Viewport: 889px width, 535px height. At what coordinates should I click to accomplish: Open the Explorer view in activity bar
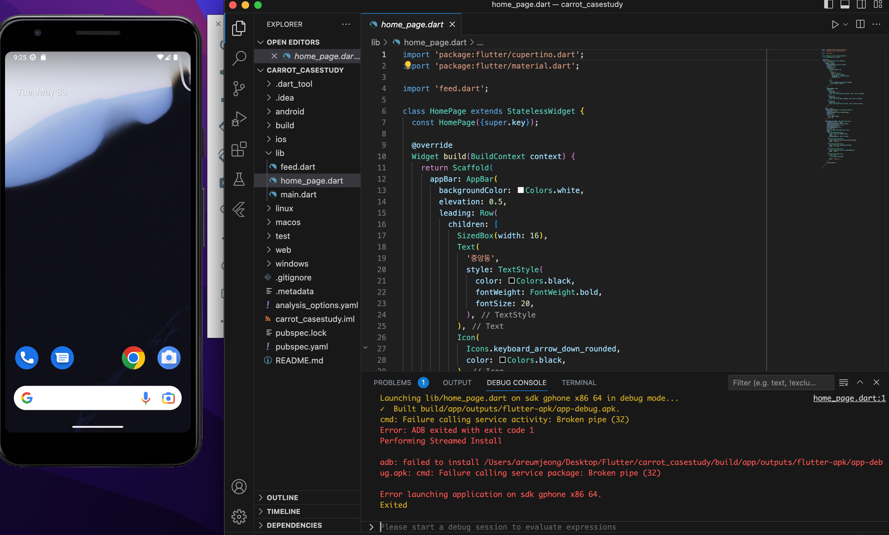pos(239,28)
